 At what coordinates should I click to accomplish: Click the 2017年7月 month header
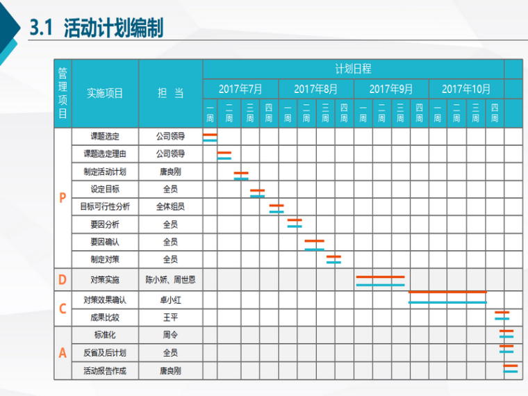240,89
